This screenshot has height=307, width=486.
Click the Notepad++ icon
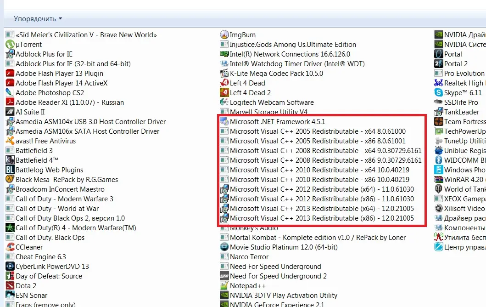224,286
